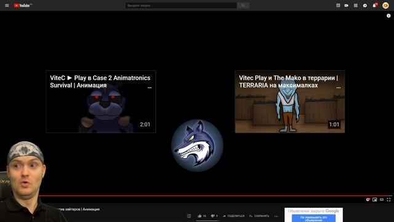394x222 pixels.
Task: Click the red extension icon in player controls
Action: 368,200
